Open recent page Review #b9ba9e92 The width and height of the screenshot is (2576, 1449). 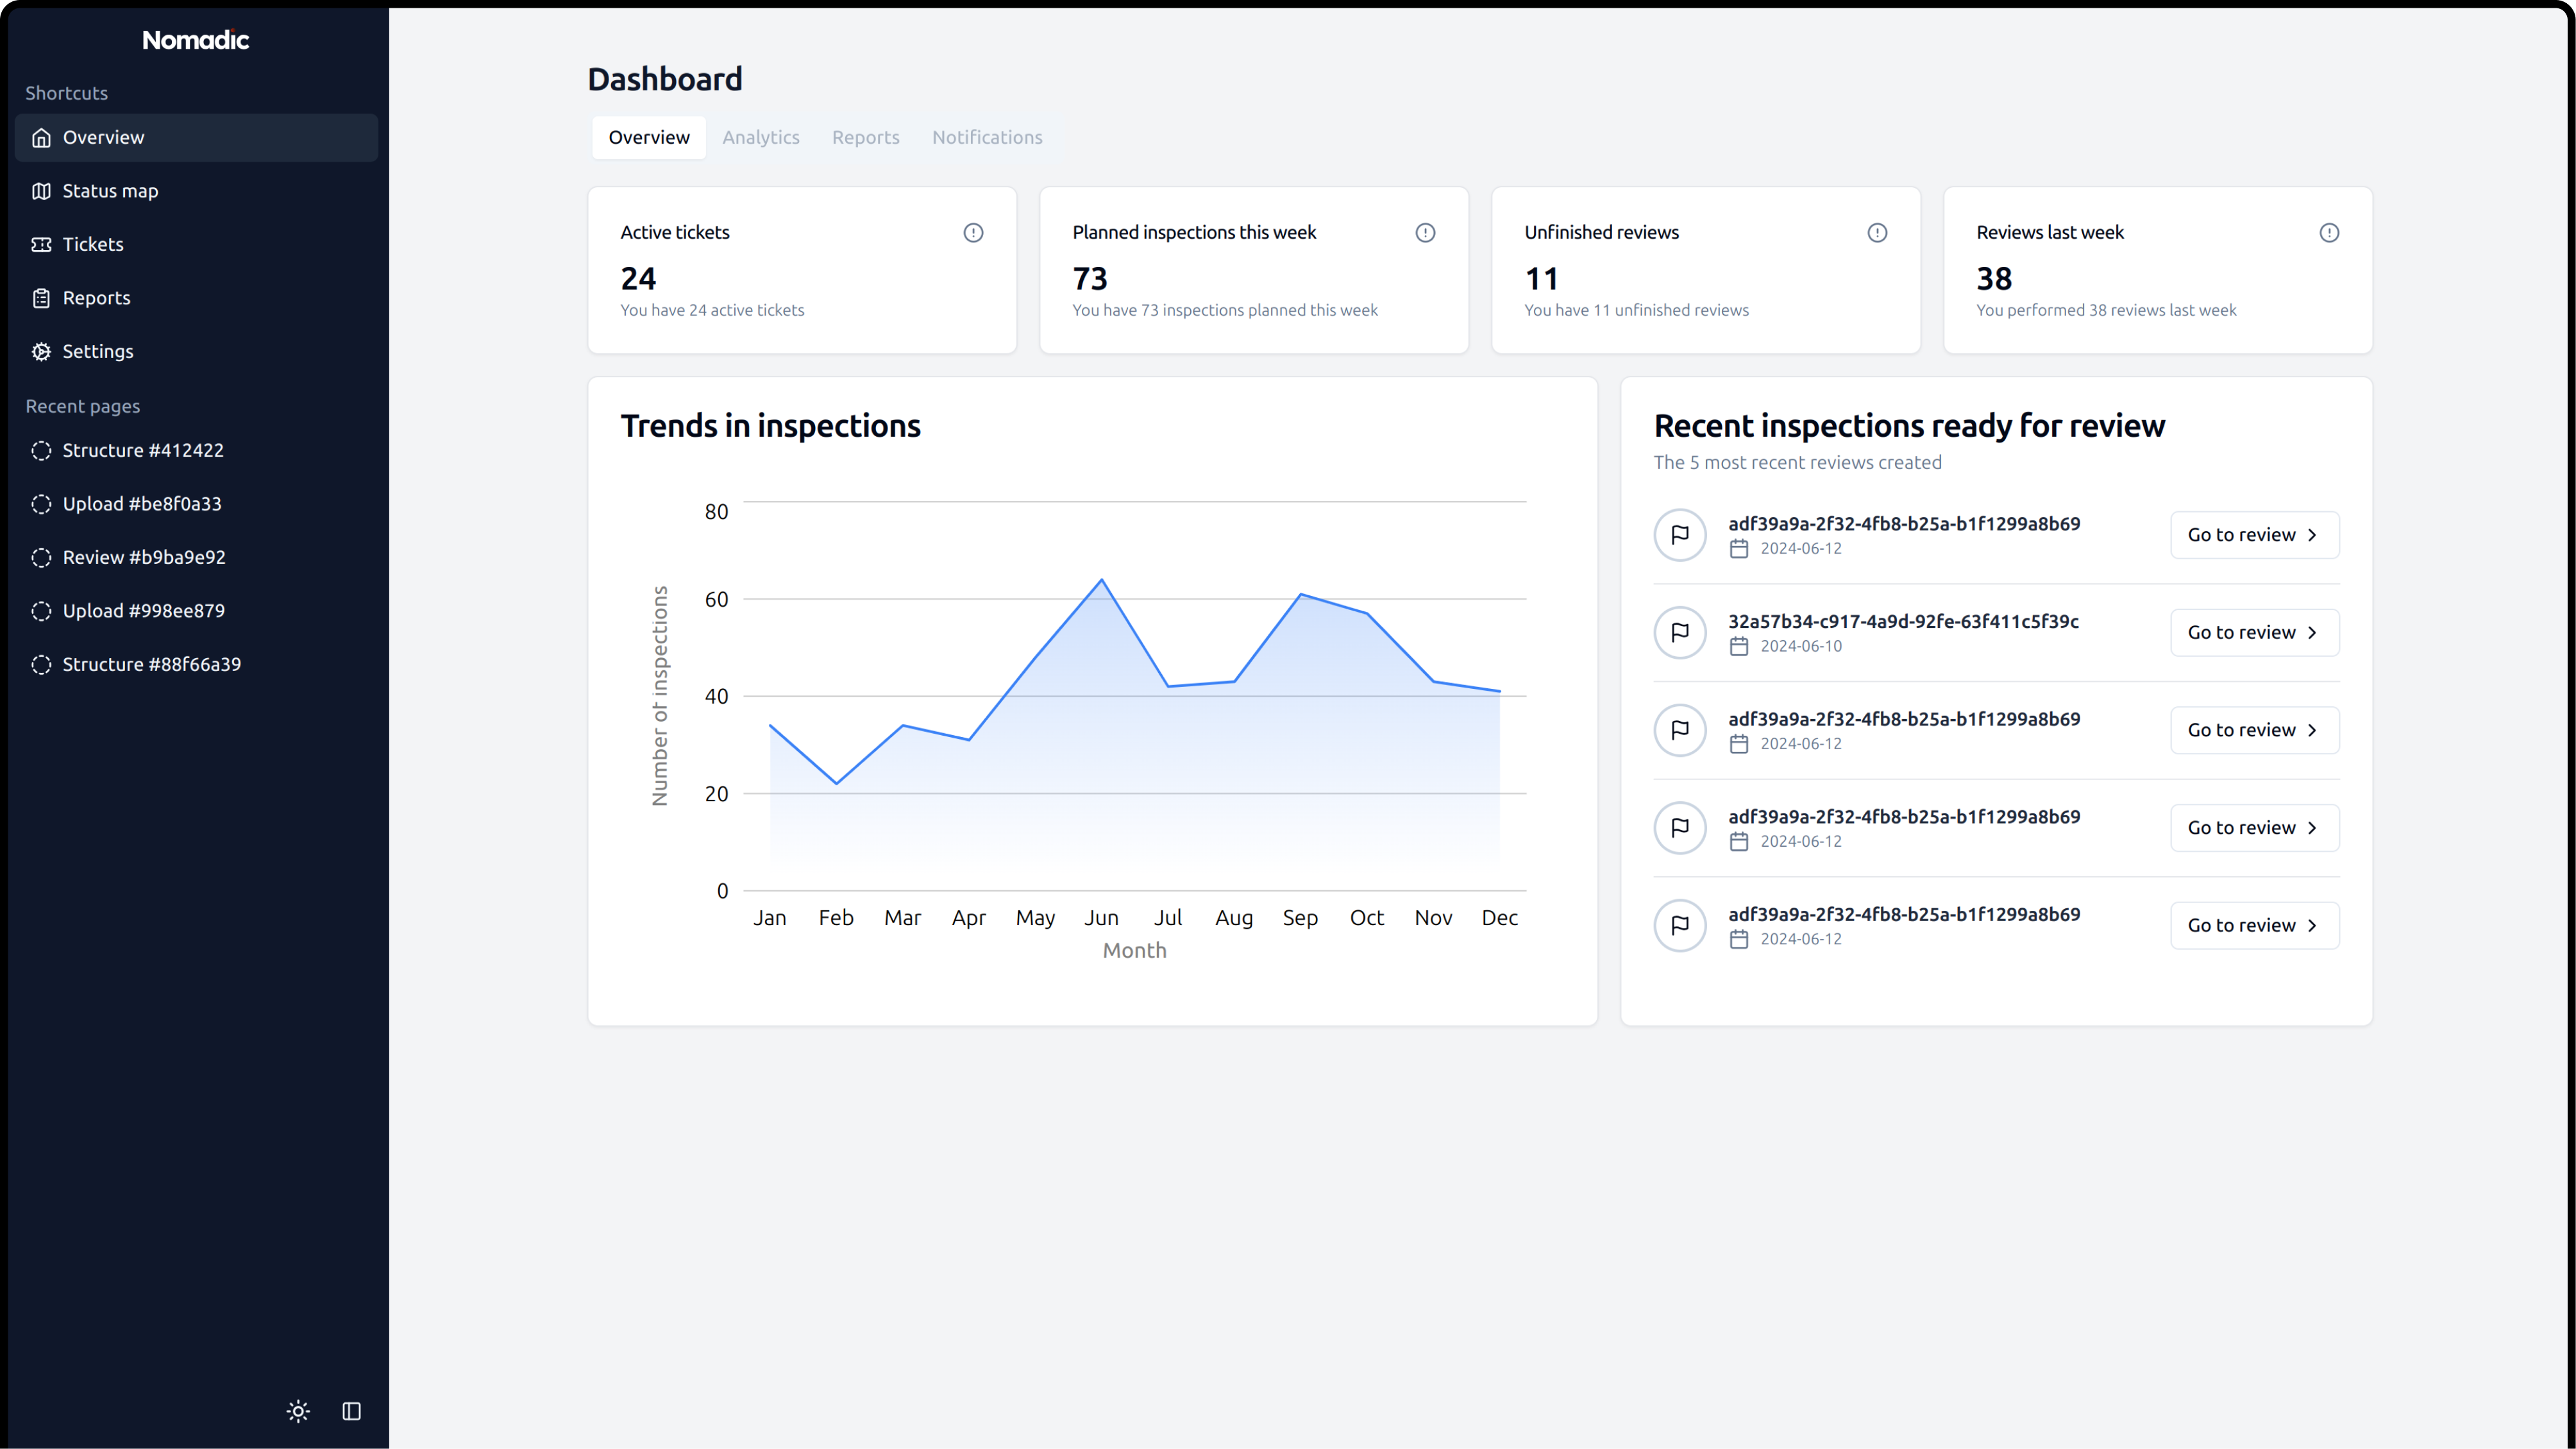pos(144,557)
